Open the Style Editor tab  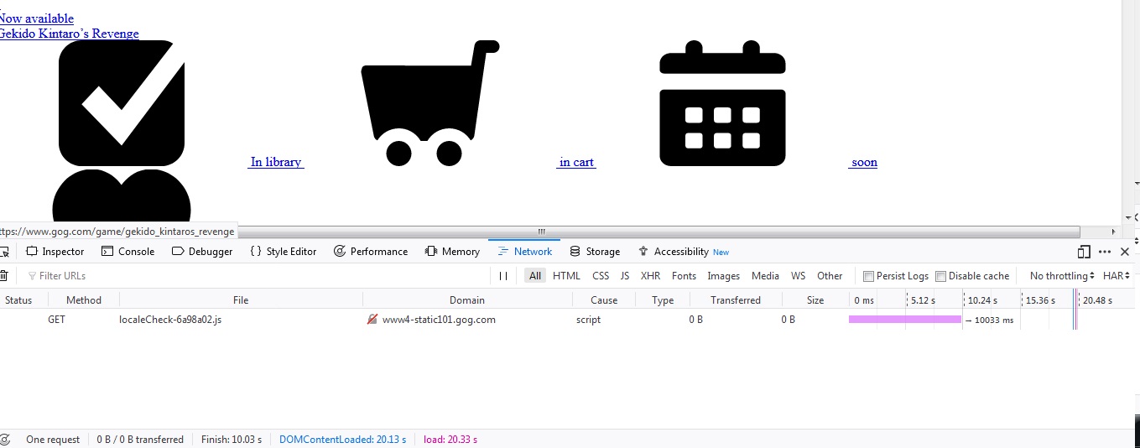[283, 252]
